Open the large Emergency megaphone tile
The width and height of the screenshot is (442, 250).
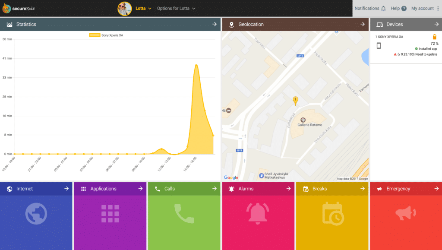pos(406,213)
